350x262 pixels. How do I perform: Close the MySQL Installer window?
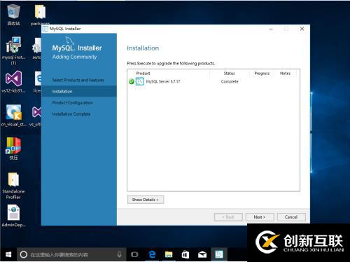coord(302,29)
